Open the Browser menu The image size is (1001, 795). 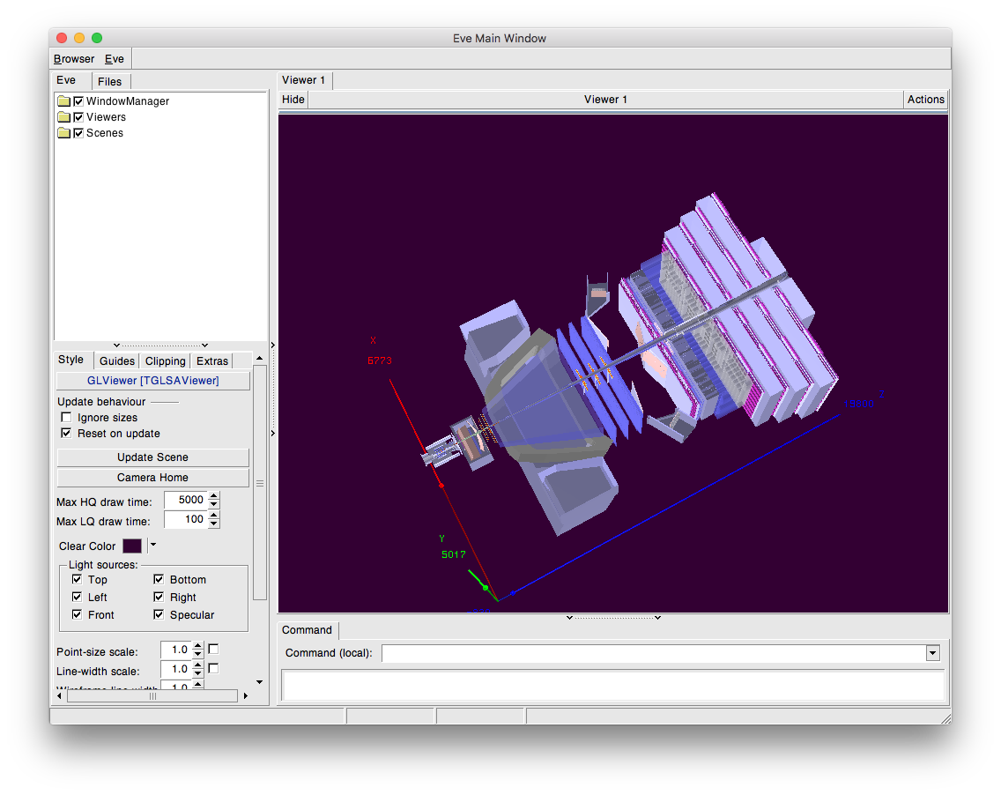point(74,59)
